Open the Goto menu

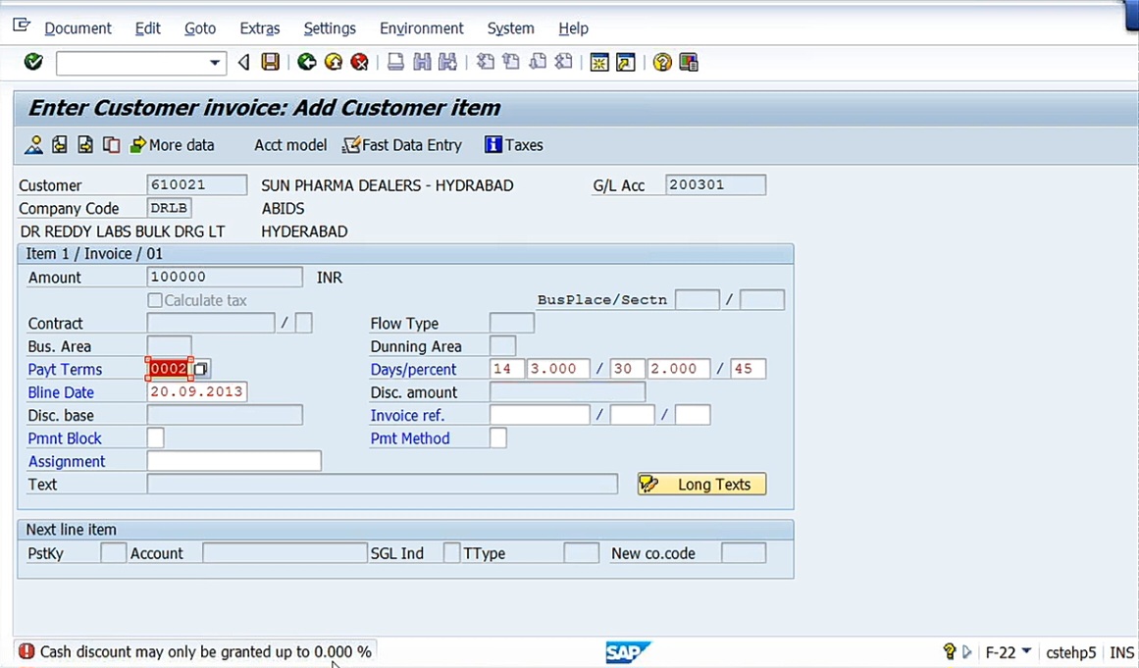click(200, 28)
